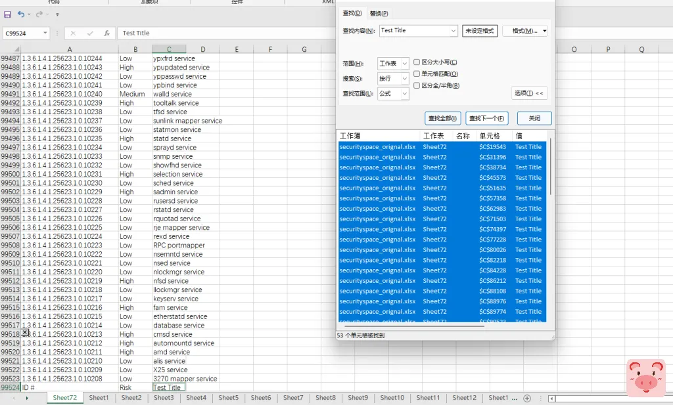Save the workbook with the save icon

coord(7,14)
